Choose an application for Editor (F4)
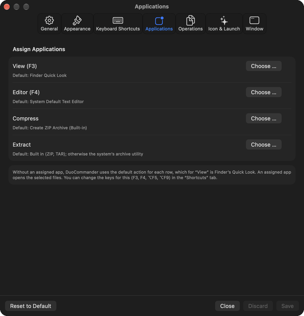Viewport: 304px width, 316px height. (x=263, y=92)
